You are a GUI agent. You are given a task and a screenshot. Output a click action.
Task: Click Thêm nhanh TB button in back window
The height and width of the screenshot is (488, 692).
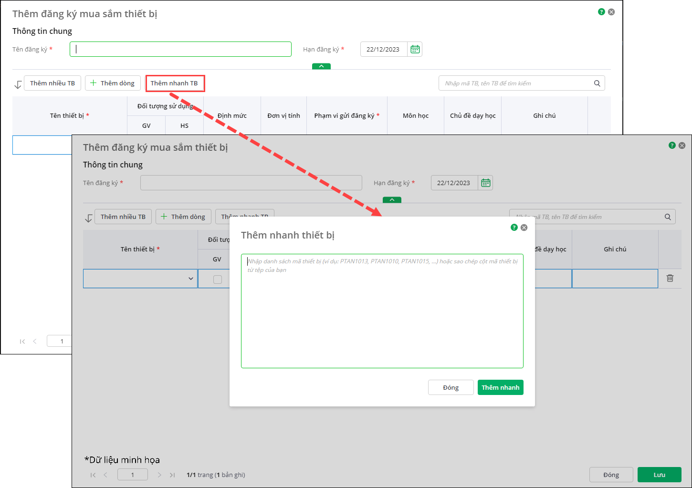tap(175, 83)
